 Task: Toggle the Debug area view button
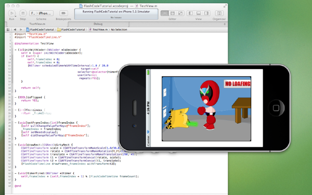click(199, 13)
